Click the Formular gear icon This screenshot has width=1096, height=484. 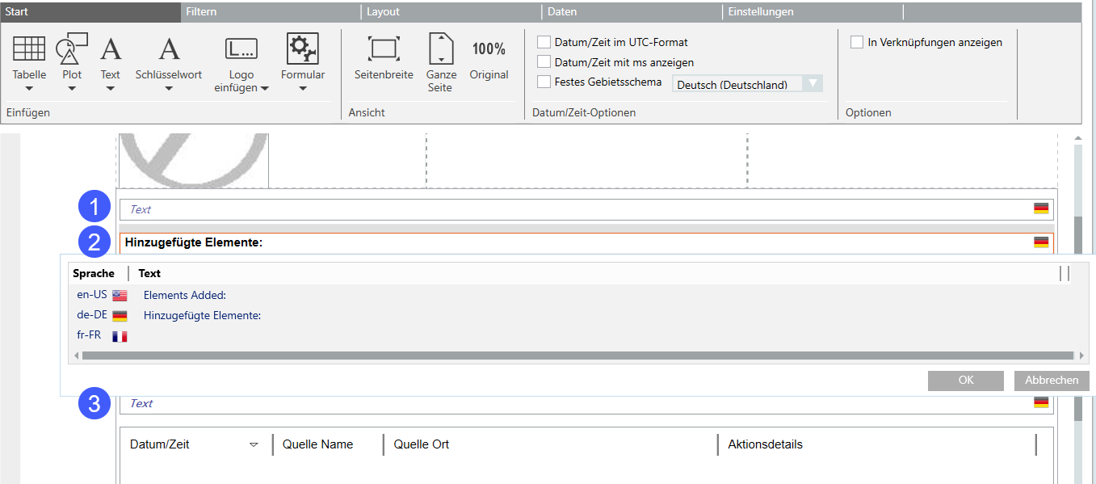(303, 49)
